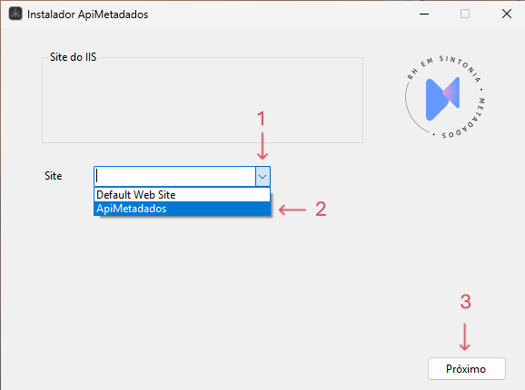Click the installer app icon in title bar
The height and width of the screenshot is (390, 525).
click(15, 14)
